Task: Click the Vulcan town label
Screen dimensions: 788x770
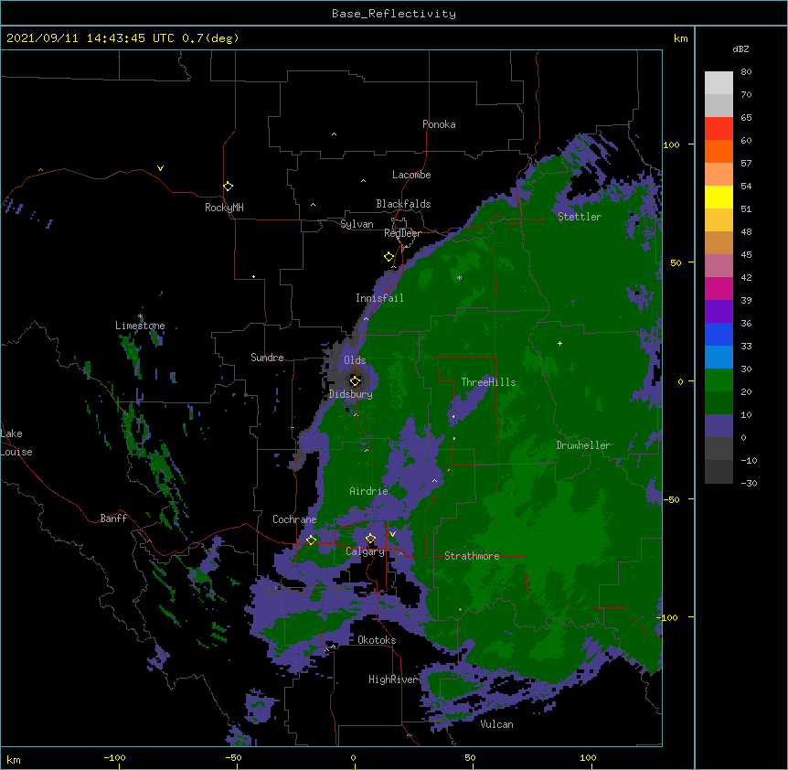Action: [496, 724]
